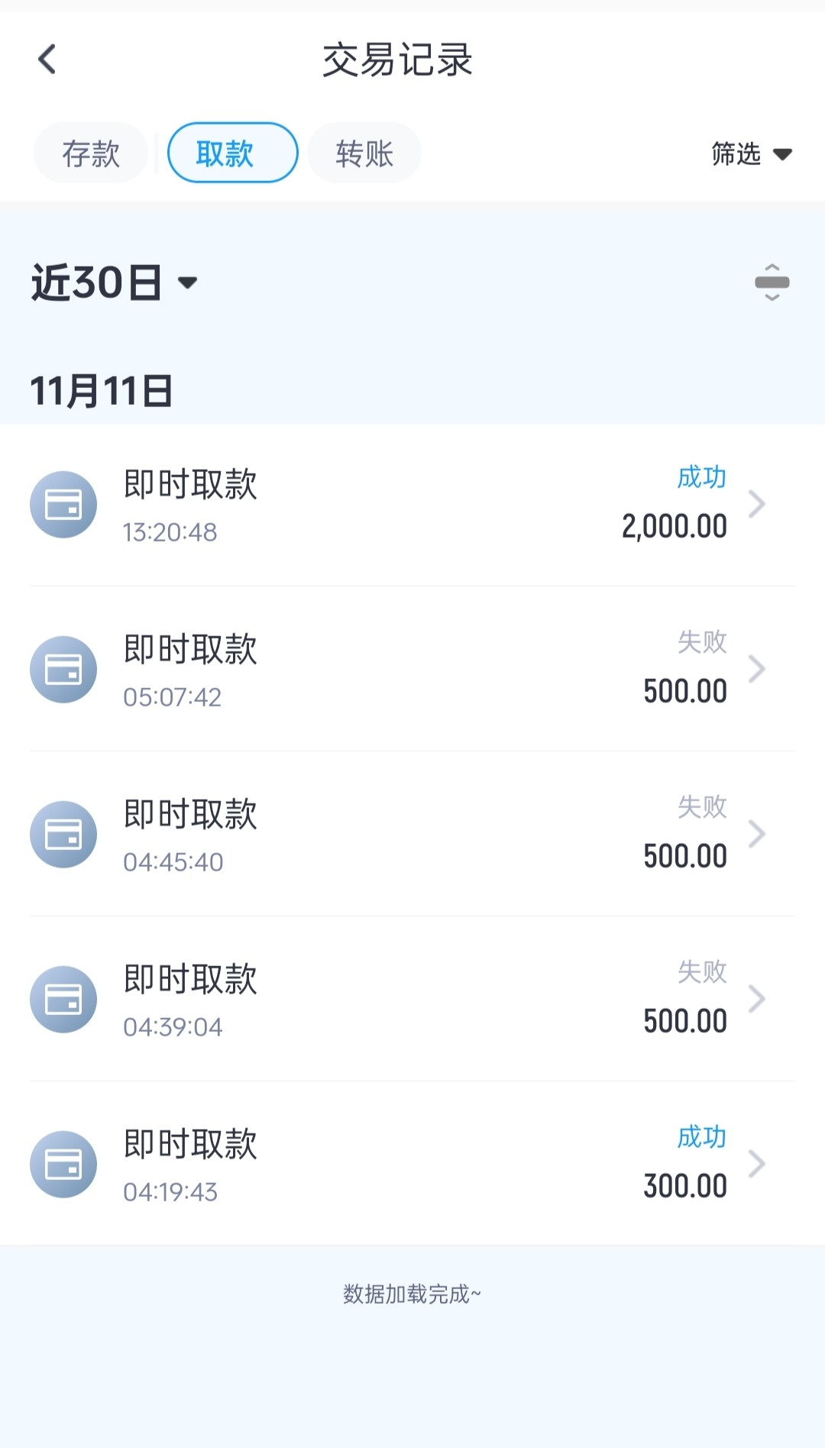
Task: Expand the 近30日 date range dropdown
Action: [115, 283]
